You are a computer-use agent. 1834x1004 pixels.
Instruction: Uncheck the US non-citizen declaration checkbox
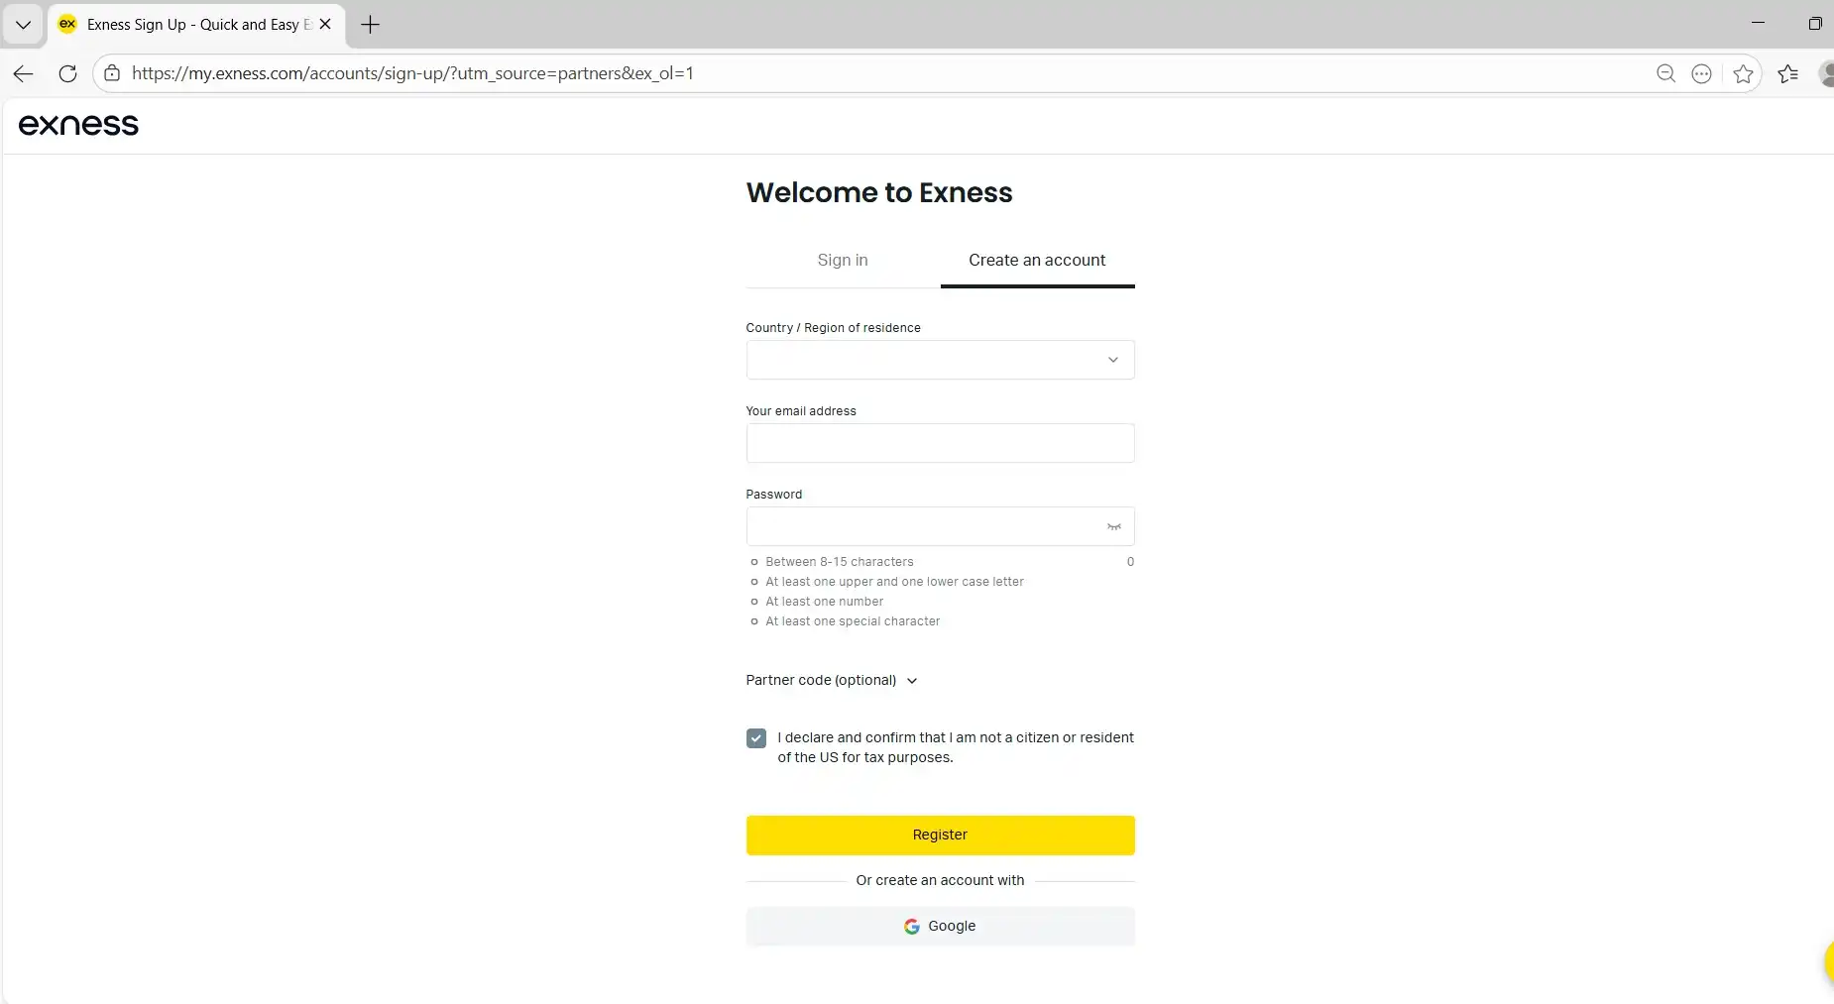pos(756,738)
